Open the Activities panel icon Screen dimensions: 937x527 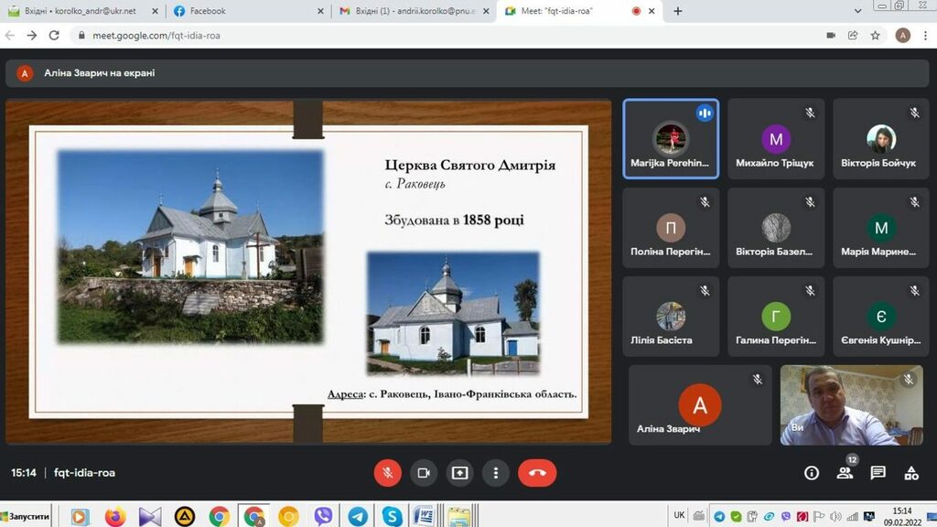click(x=911, y=473)
